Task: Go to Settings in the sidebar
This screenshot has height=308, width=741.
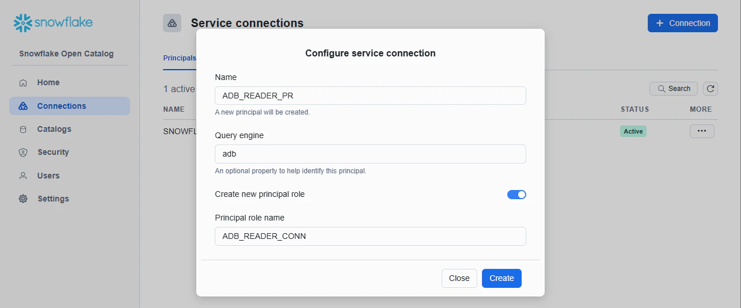Action: point(53,199)
